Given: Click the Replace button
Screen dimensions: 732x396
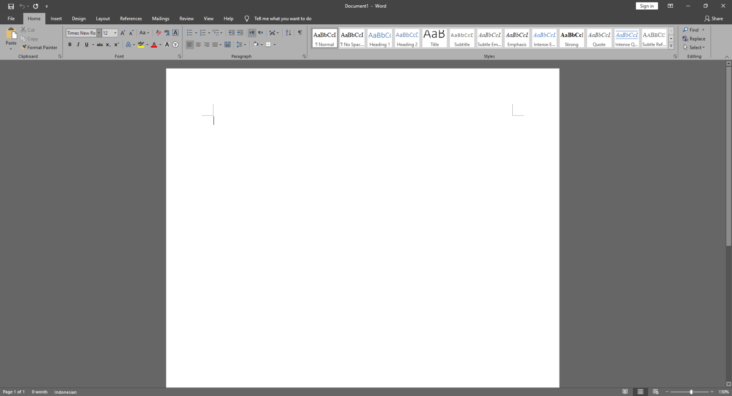Looking at the screenshot, I should [694, 39].
